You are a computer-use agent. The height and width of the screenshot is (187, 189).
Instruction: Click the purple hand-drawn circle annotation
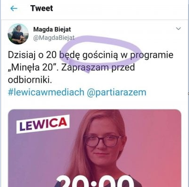pos(101,53)
